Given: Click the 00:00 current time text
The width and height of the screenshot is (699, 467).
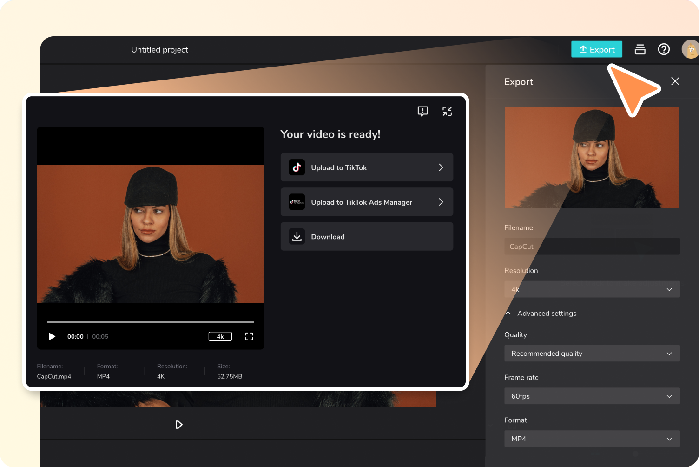Looking at the screenshot, I should coord(75,336).
